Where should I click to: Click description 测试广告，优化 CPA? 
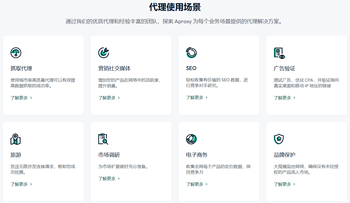306,83
